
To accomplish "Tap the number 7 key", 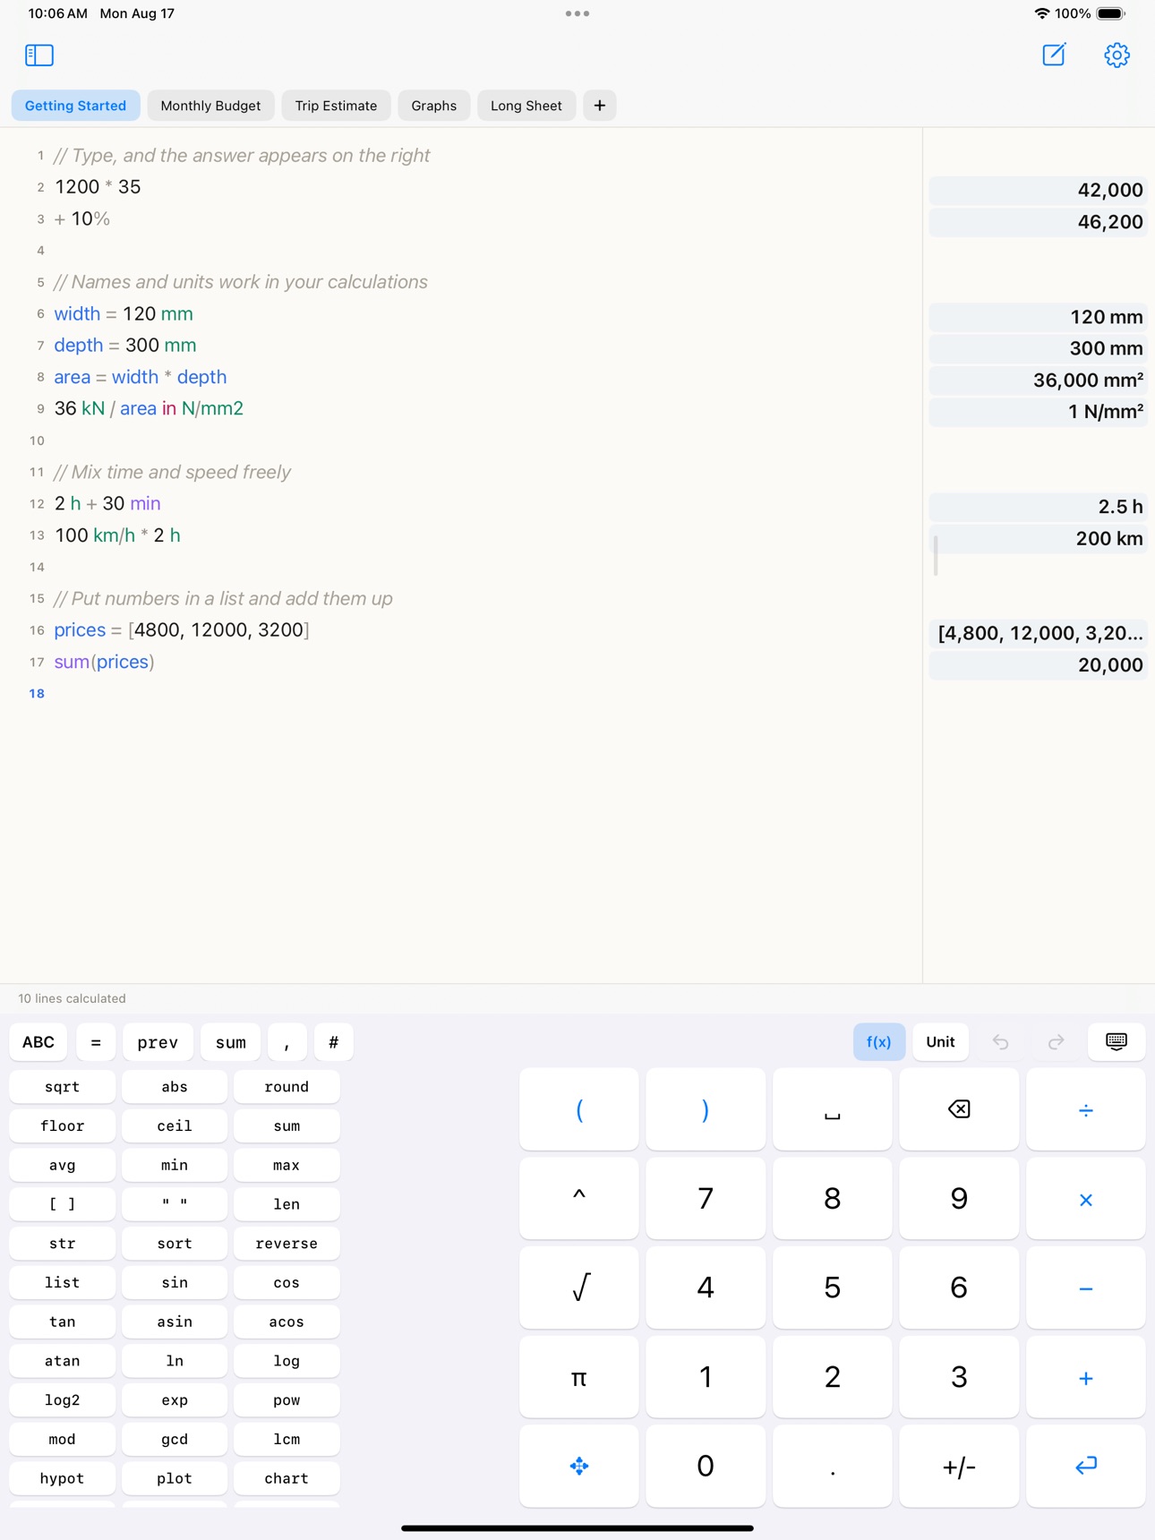I will click(706, 1199).
